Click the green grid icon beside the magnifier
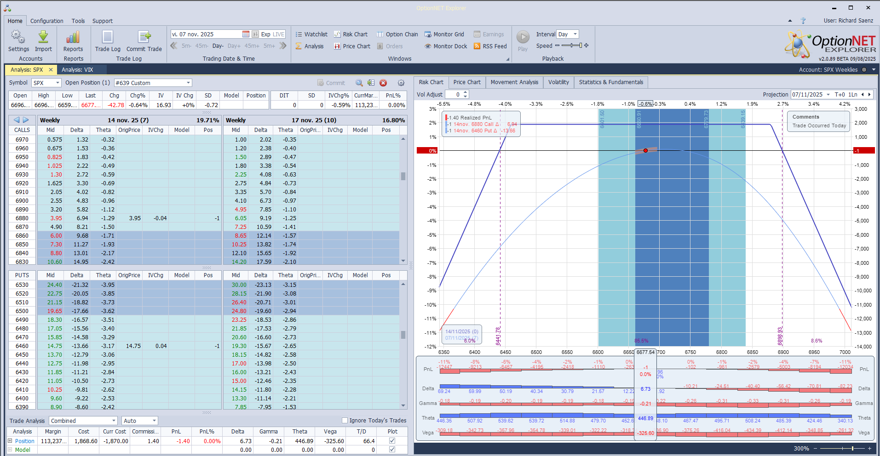The width and height of the screenshot is (880, 456). pyautogui.click(x=371, y=83)
